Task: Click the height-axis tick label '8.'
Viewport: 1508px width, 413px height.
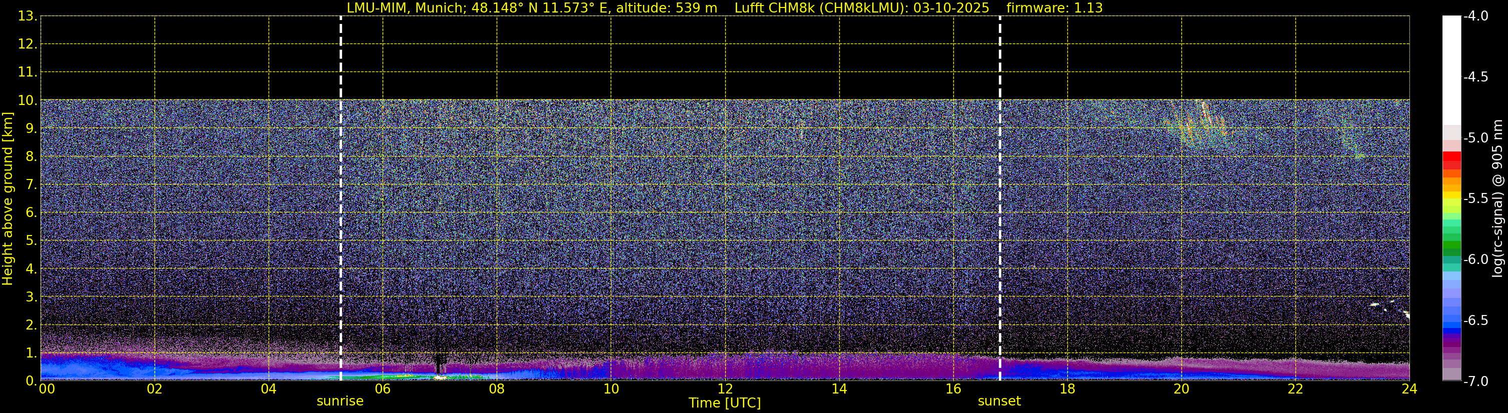Action: pos(31,157)
